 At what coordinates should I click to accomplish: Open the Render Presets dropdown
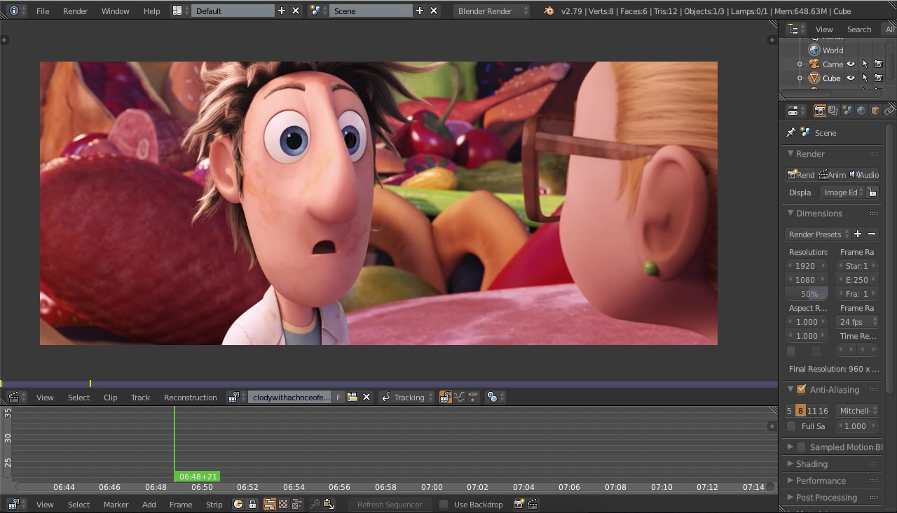coord(818,234)
